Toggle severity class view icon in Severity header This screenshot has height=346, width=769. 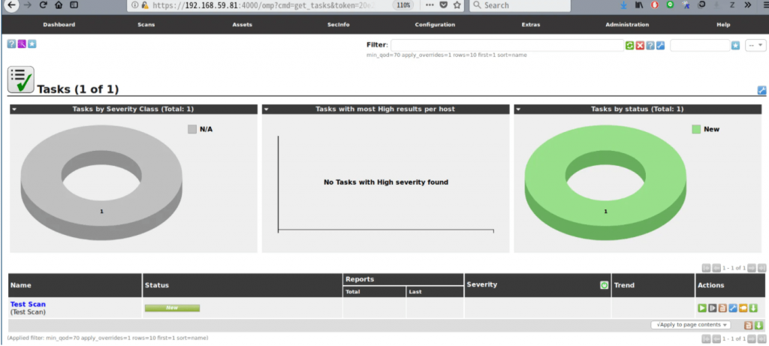click(605, 285)
